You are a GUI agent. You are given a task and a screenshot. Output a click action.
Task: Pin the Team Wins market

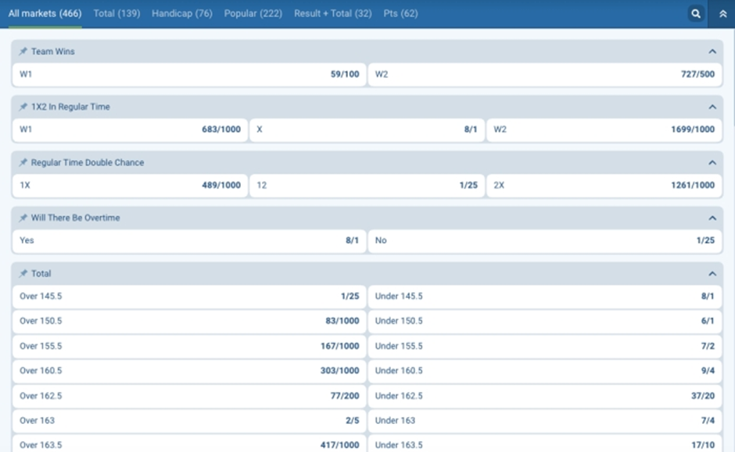(x=23, y=52)
